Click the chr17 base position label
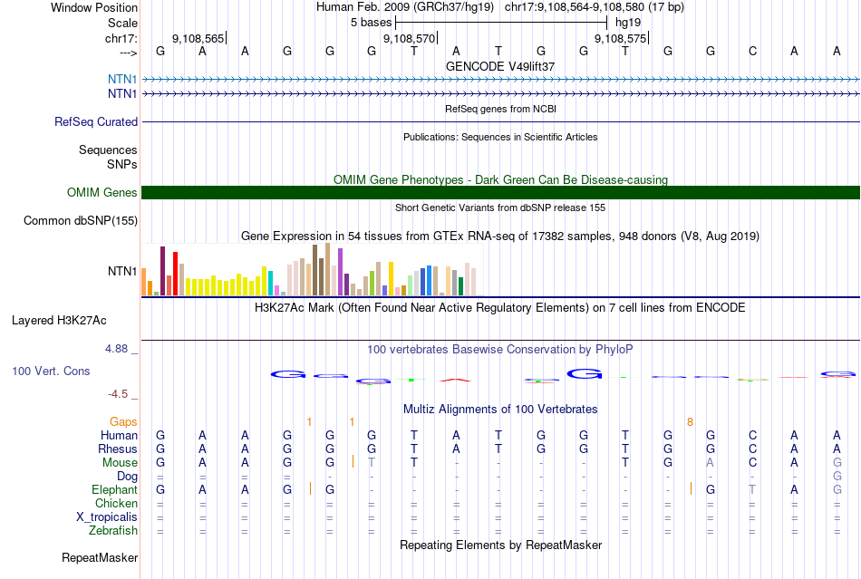861x579 pixels. (x=121, y=38)
